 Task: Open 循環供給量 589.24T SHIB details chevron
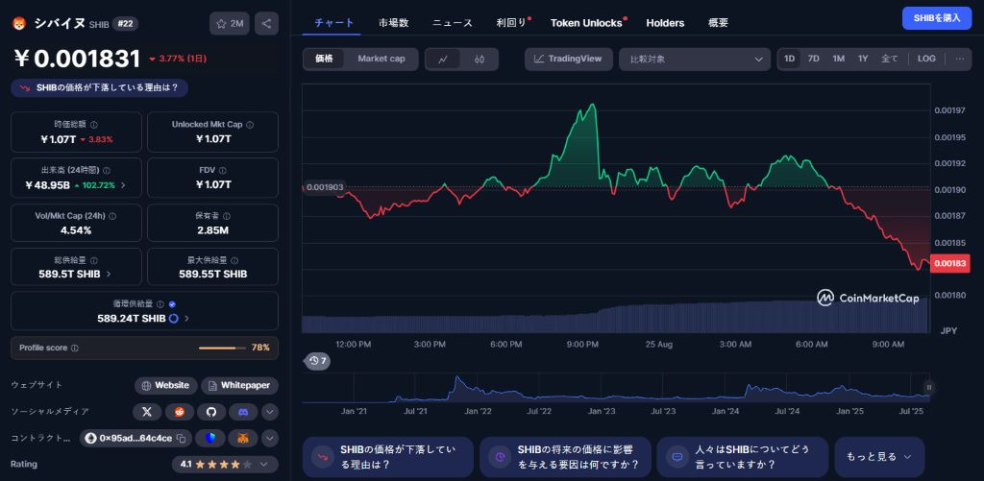click(x=187, y=319)
